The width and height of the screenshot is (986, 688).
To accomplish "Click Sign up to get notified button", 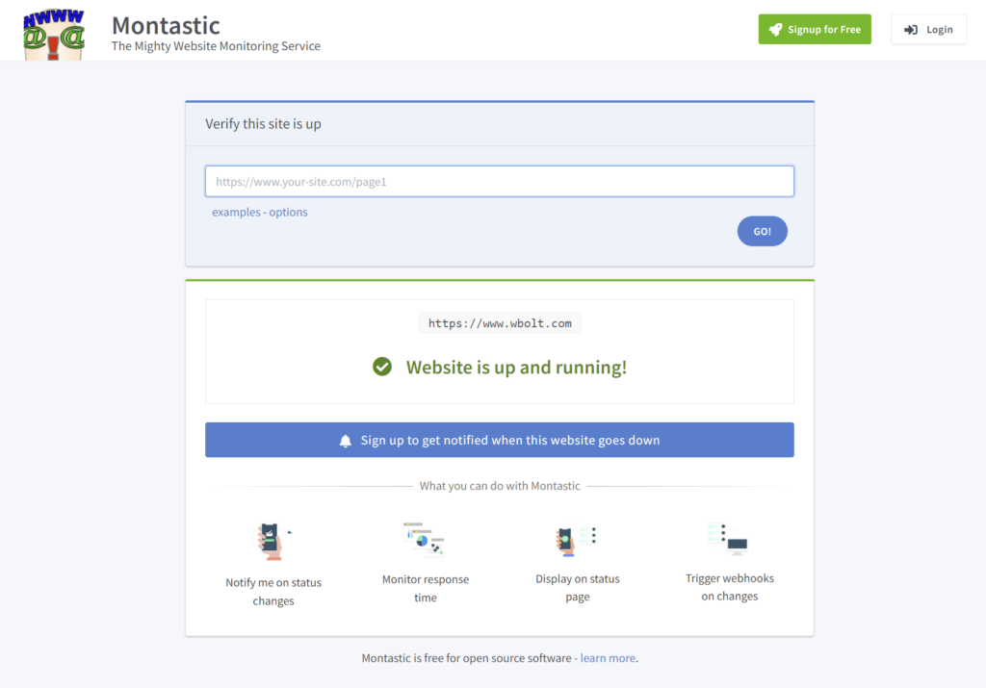I will coord(500,440).
